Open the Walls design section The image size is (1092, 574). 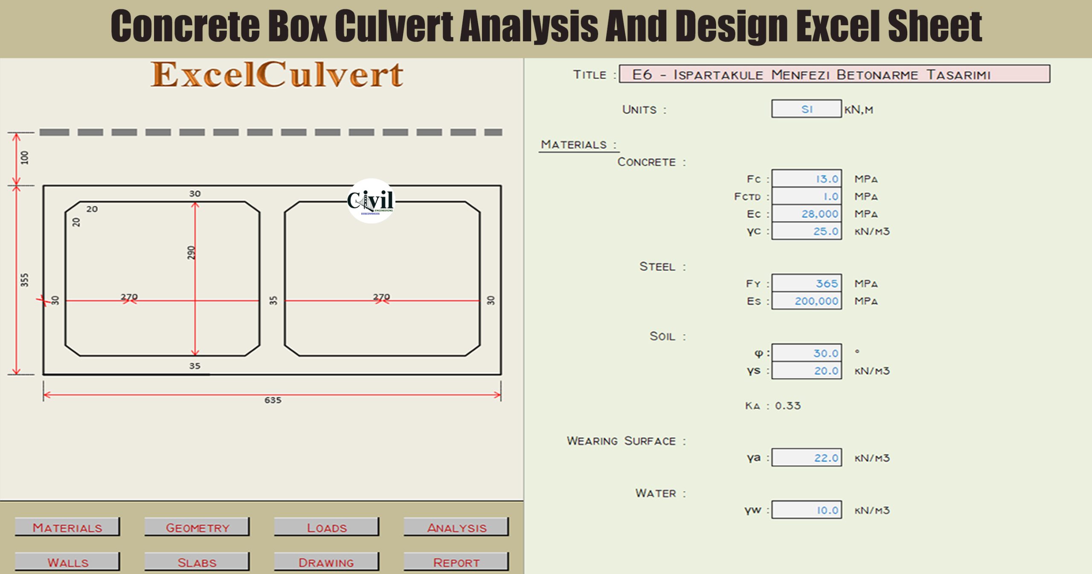67,562
